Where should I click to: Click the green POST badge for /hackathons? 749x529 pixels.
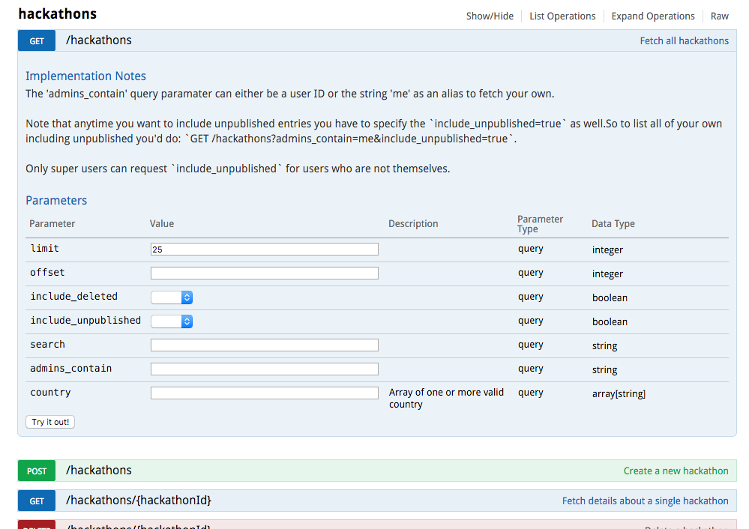pos(37,471)
